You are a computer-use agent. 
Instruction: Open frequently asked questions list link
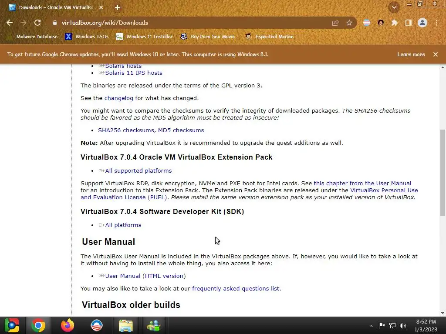pos(237,289)
